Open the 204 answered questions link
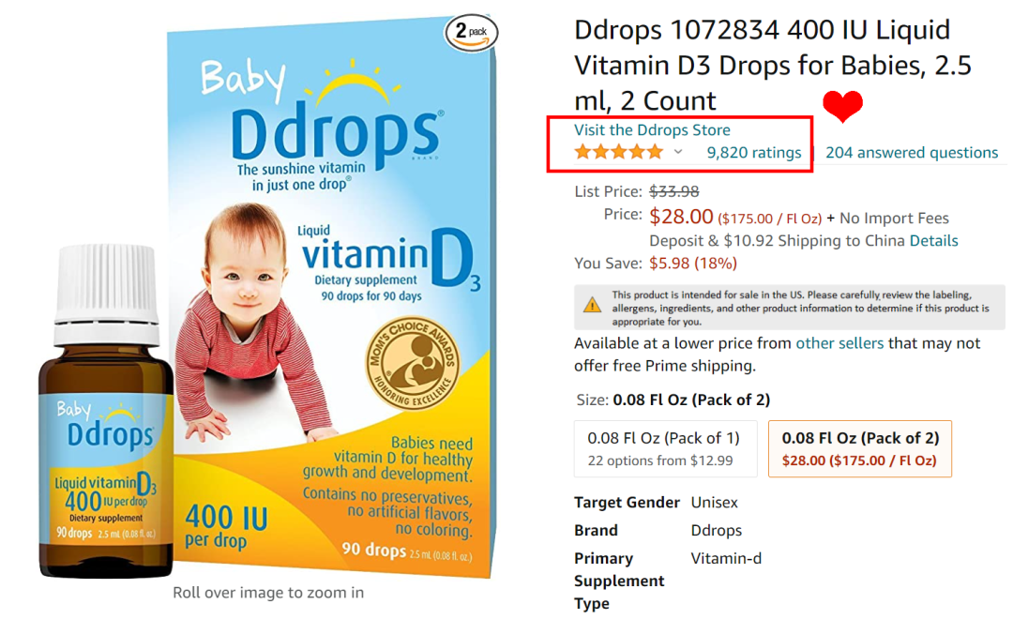Viewport: 1013px width, 619px height. pyautogui.click(x=912, y=153)
